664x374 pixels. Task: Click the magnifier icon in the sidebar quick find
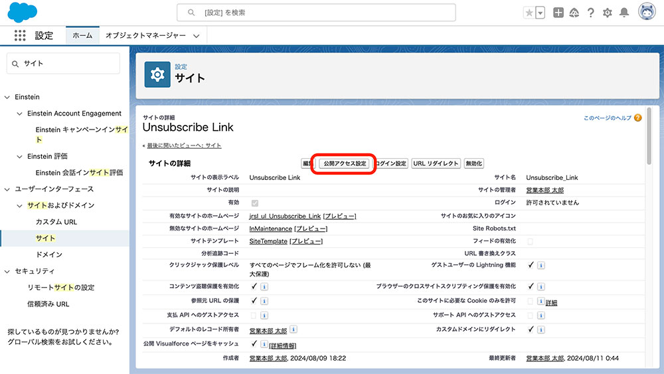point(15,64)
